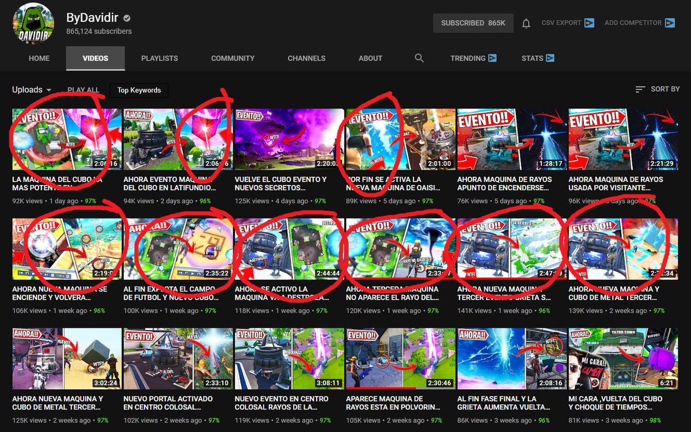Viewport: 691px width, 432px height.
Task: Expand the Uploads dropdown
Action: pos(32,90)
